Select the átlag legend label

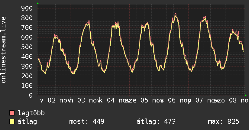tap(27, 122)
